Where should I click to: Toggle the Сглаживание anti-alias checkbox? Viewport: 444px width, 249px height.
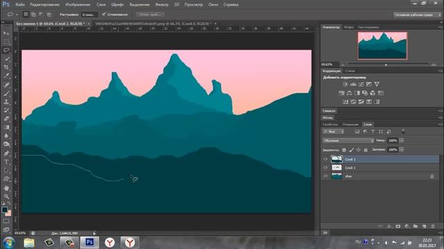pos(103,14)
